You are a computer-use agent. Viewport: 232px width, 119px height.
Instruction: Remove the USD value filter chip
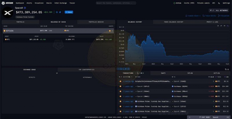point(123,69)
